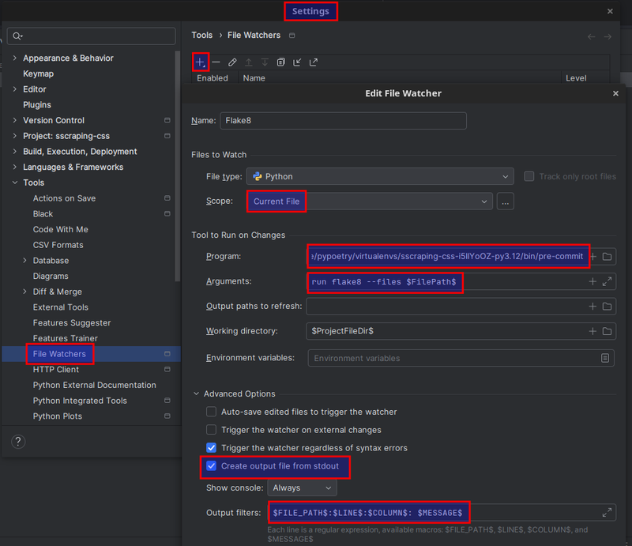Image resolution: width=632 pixels, height=546 pixels.
Task: Open External Tools settings
Action: (61, 307)
